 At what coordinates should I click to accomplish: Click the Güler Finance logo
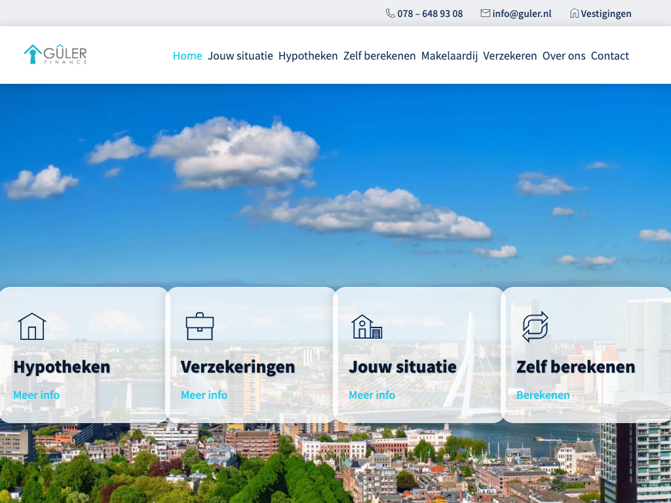click(x=55, y=55)
